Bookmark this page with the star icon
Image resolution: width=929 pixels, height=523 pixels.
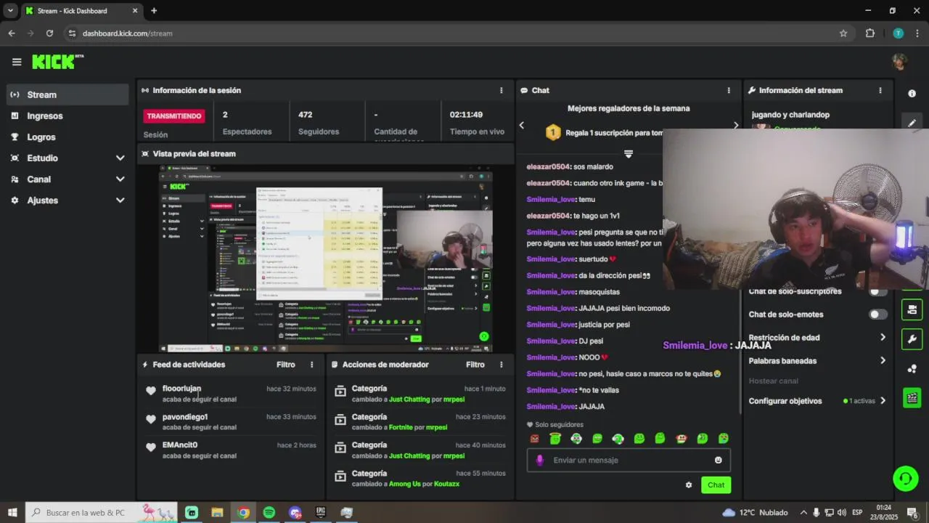tap(843, 33)
